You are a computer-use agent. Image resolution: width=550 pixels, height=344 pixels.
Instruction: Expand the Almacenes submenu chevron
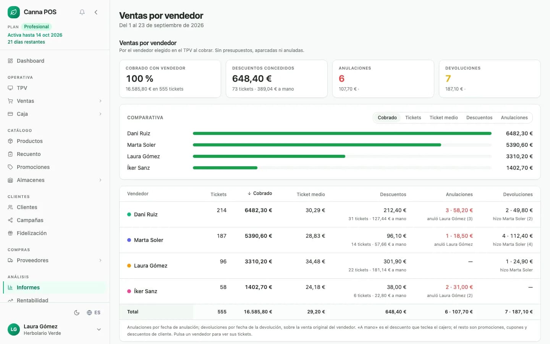coord(100,180)
